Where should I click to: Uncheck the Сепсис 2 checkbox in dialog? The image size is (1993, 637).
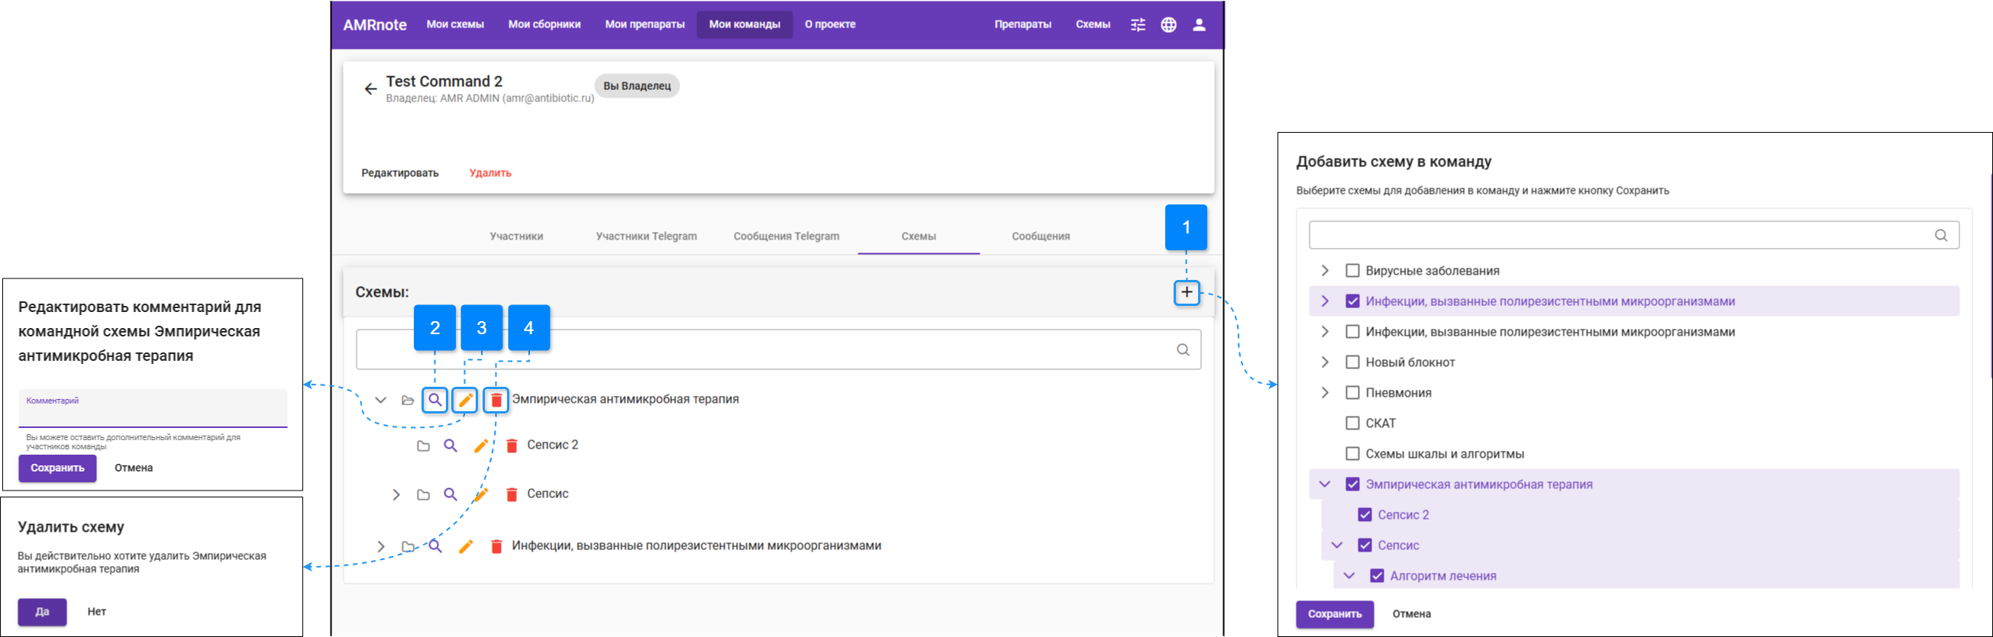click(1365, 515)
